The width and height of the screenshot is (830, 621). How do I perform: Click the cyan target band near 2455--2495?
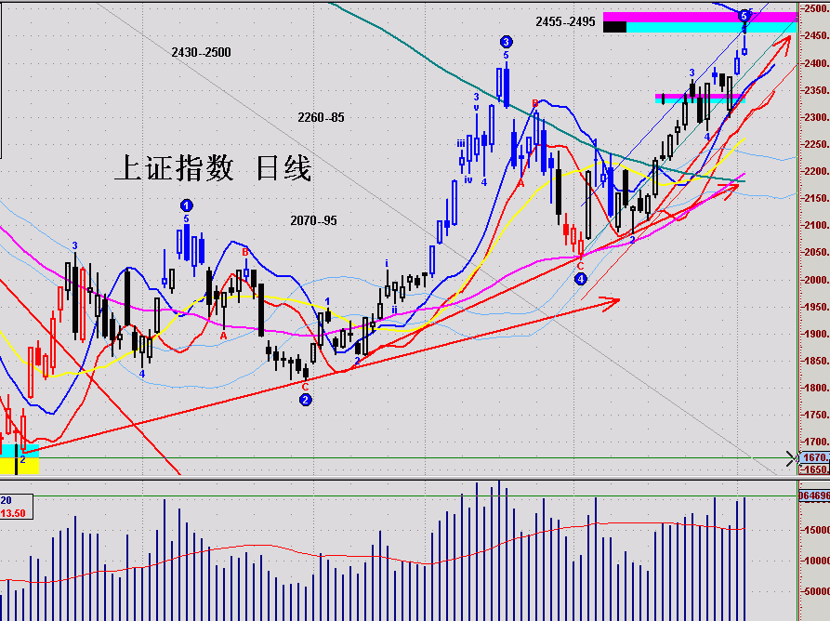(711, 27)
